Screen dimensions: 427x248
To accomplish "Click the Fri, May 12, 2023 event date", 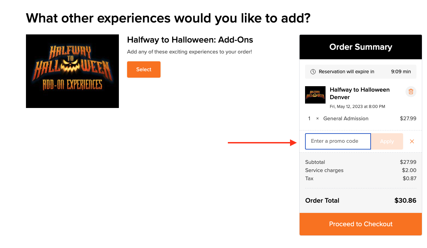I will [357, 107].
